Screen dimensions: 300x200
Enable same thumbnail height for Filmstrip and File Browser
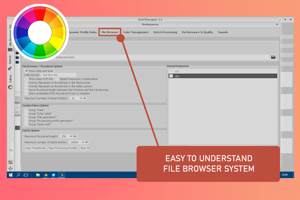26,90
